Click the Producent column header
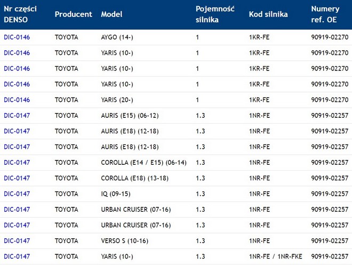 pos(73,14)
